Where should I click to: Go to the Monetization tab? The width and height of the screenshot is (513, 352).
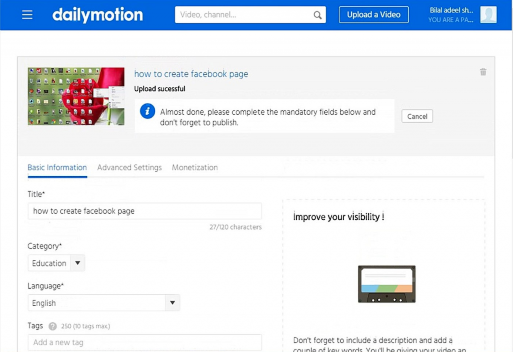[x=195, y=168]
